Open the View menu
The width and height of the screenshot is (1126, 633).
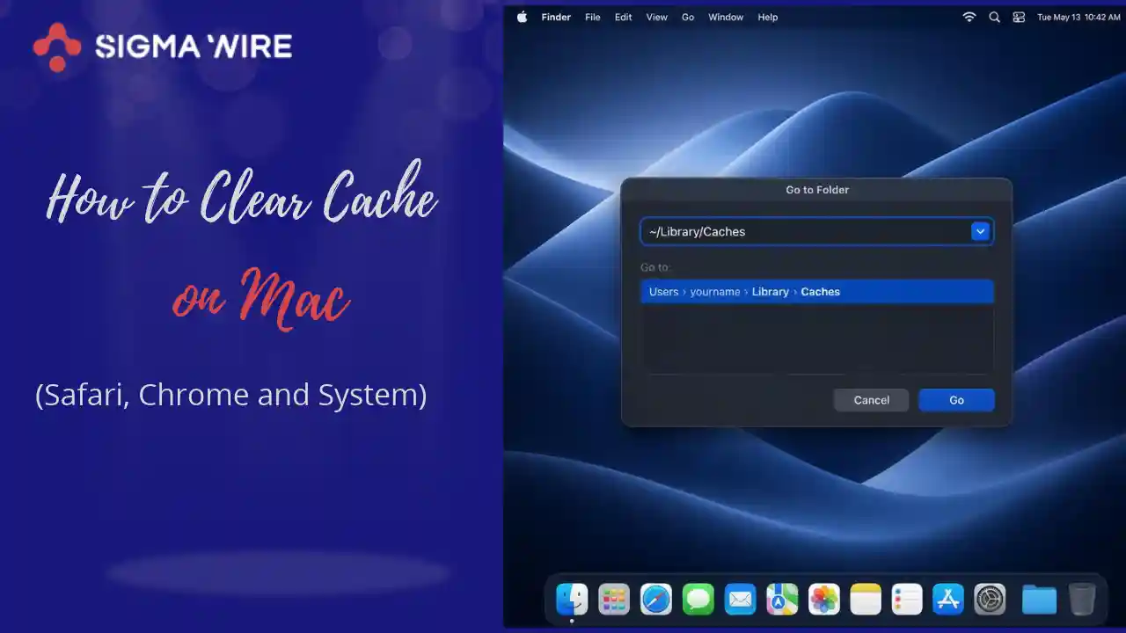(656, 17)
